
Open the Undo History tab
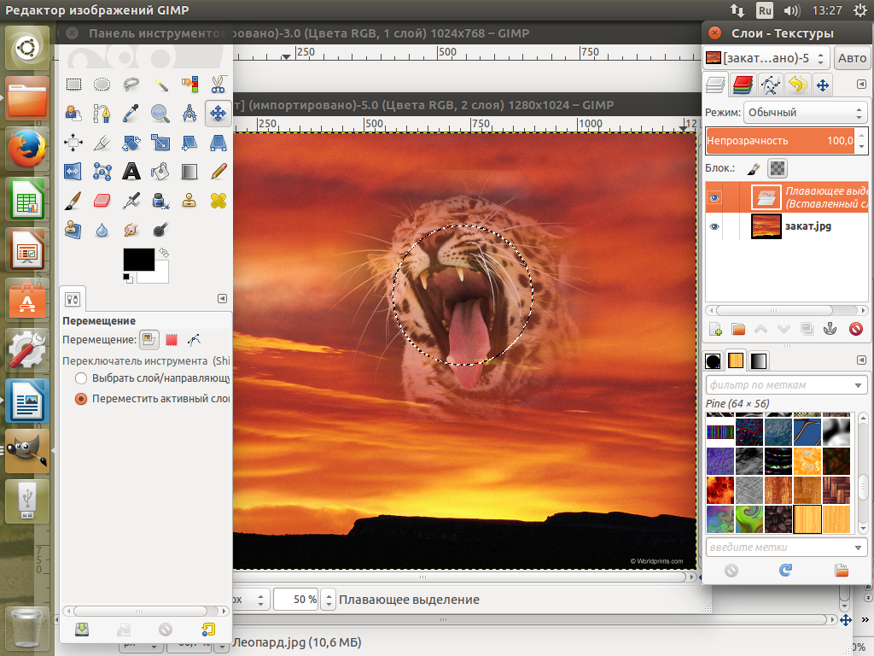click(796, 85)
